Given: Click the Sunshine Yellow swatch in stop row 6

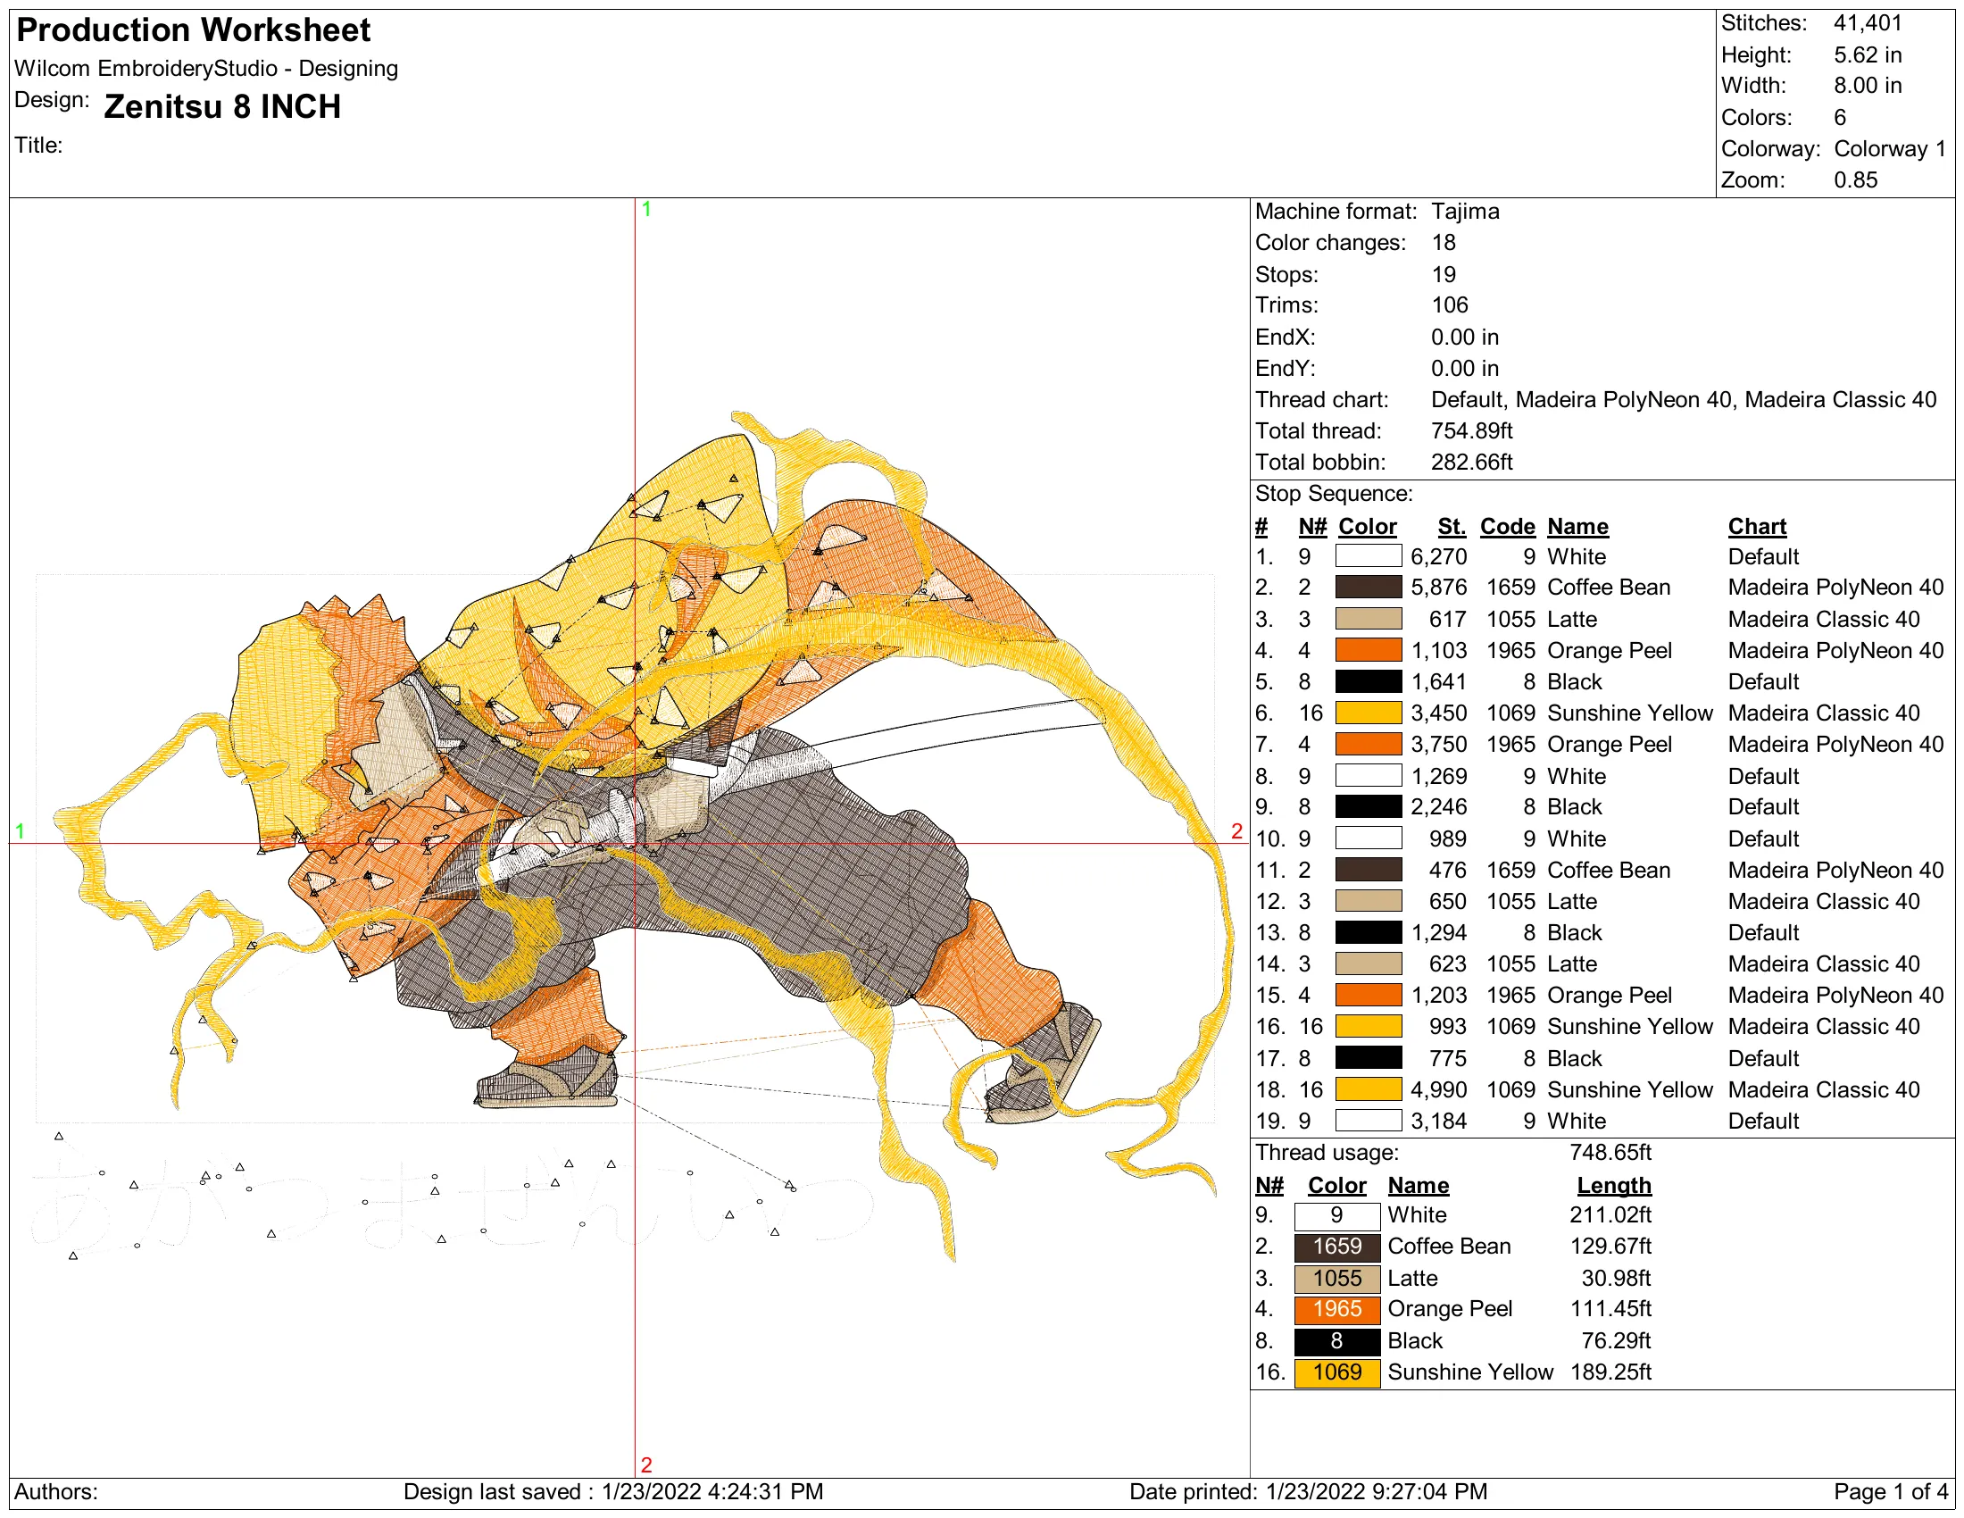Looking at the screenshot, I should point(1368,713).
